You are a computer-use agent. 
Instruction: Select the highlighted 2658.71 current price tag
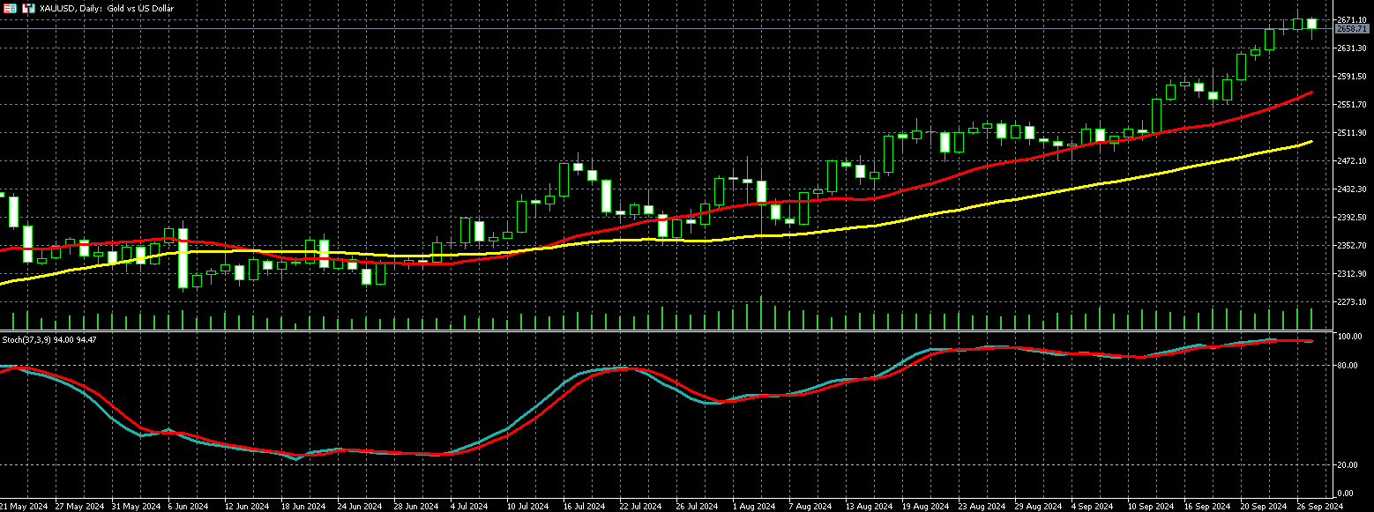(x=1353, y=29)
